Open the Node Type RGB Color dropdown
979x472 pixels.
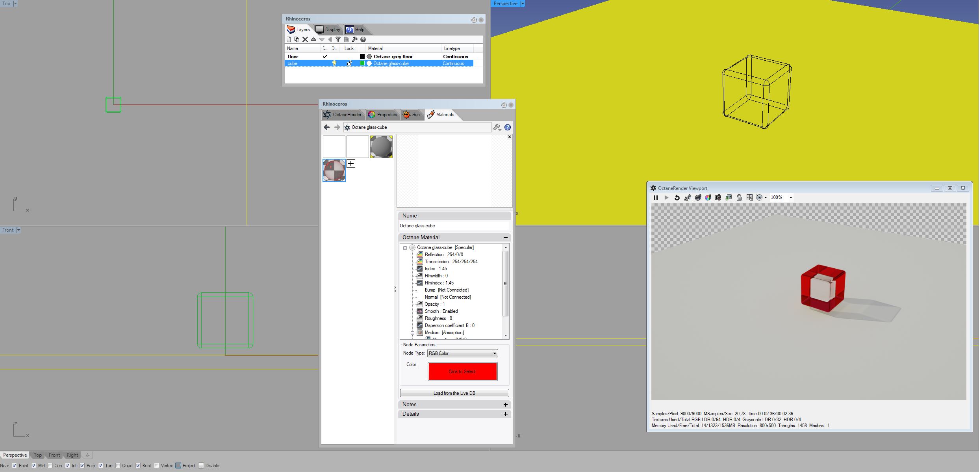coord(462,353)
